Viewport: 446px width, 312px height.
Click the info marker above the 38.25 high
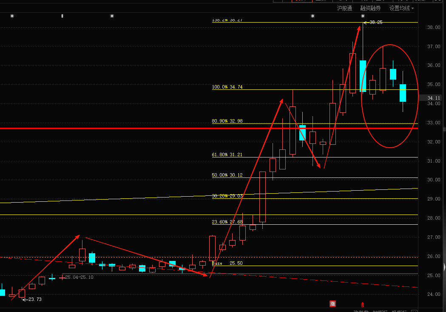click(363, 16)
